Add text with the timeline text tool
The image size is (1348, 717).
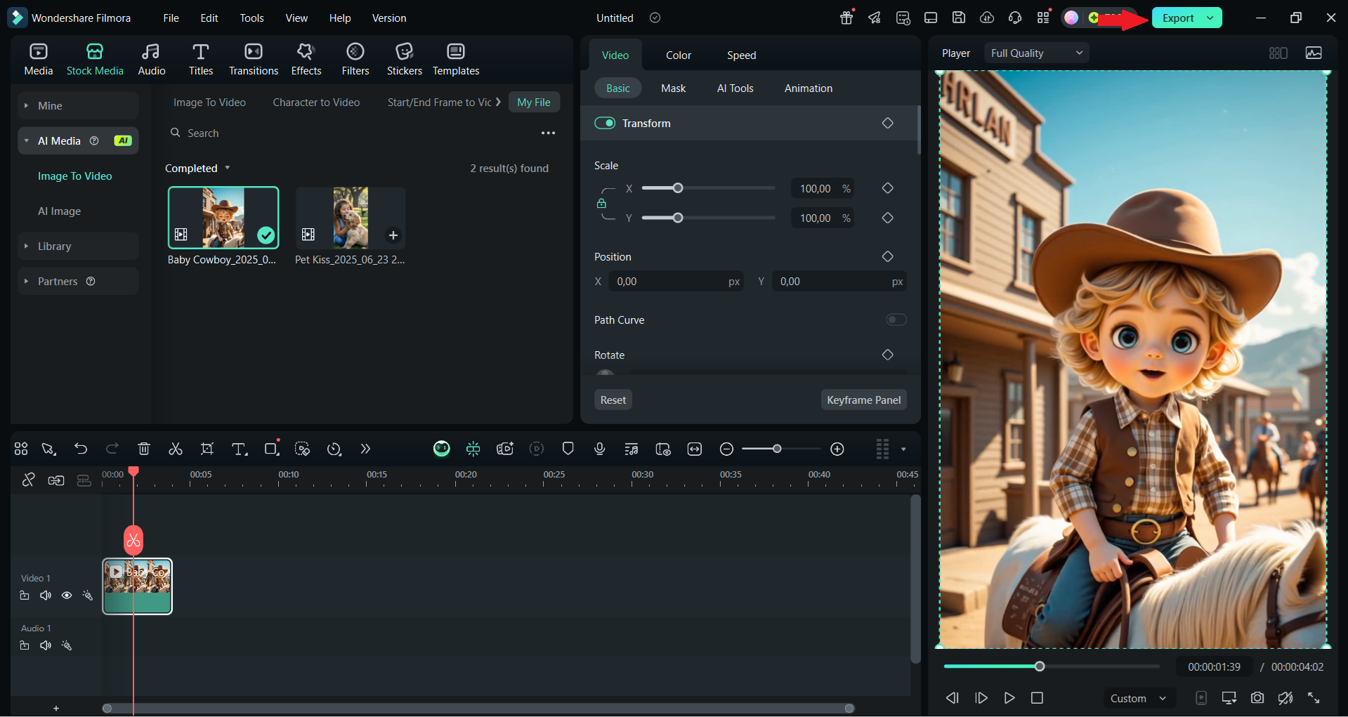240,449
